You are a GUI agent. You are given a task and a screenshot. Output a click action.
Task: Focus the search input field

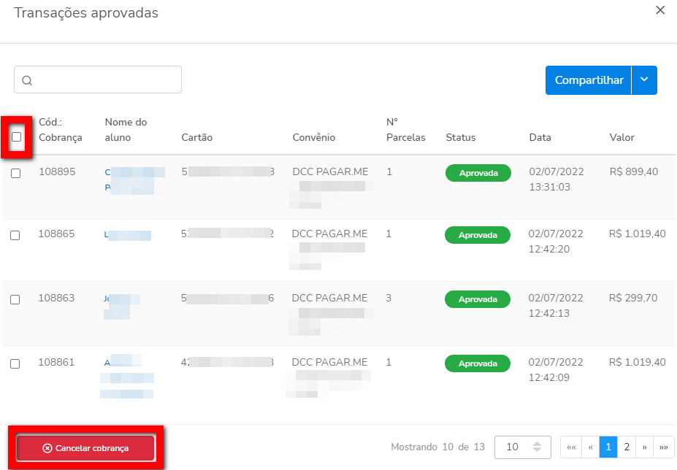[x=106, y=80]
